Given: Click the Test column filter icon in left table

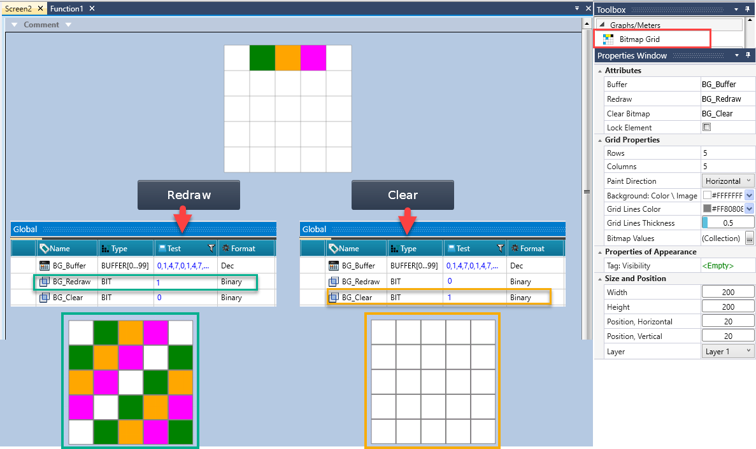Looking at the screenshot, I should (211, 249).
